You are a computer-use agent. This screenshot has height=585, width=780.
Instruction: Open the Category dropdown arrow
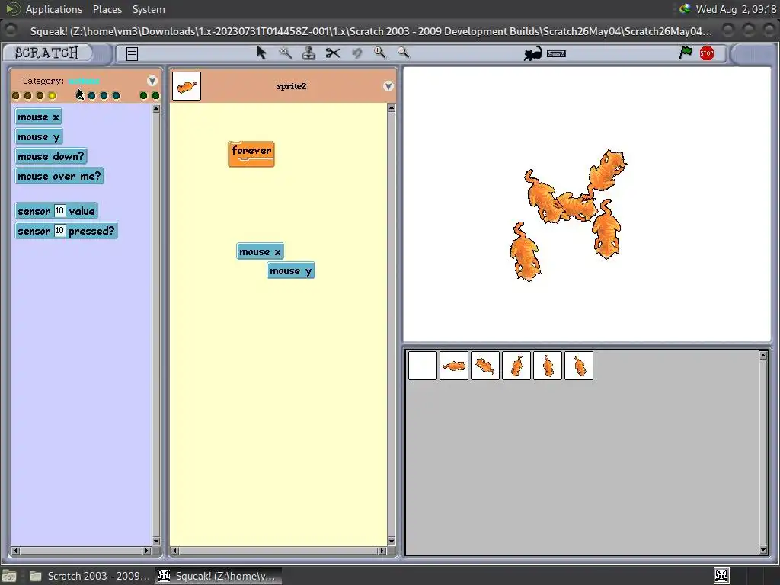[x=152, y=81]
